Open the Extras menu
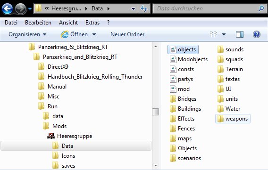Screen dimensions: 268x170 click(92, 23)
